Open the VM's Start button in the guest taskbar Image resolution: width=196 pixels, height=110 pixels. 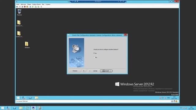tap(18, 98)
